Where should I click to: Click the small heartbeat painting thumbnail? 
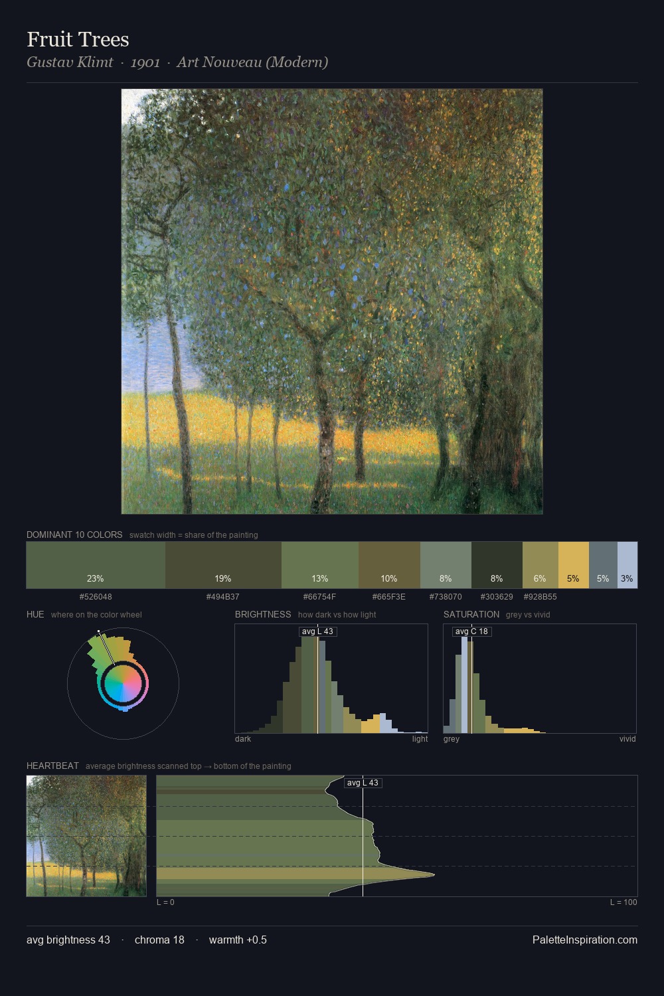click(x=86, y=836)
